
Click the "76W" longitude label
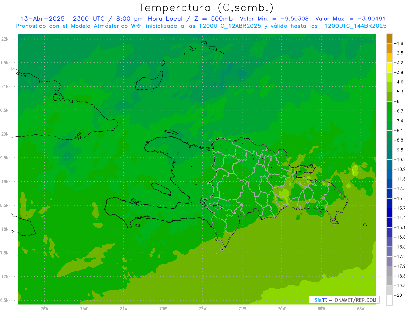[x=44, y=309]
